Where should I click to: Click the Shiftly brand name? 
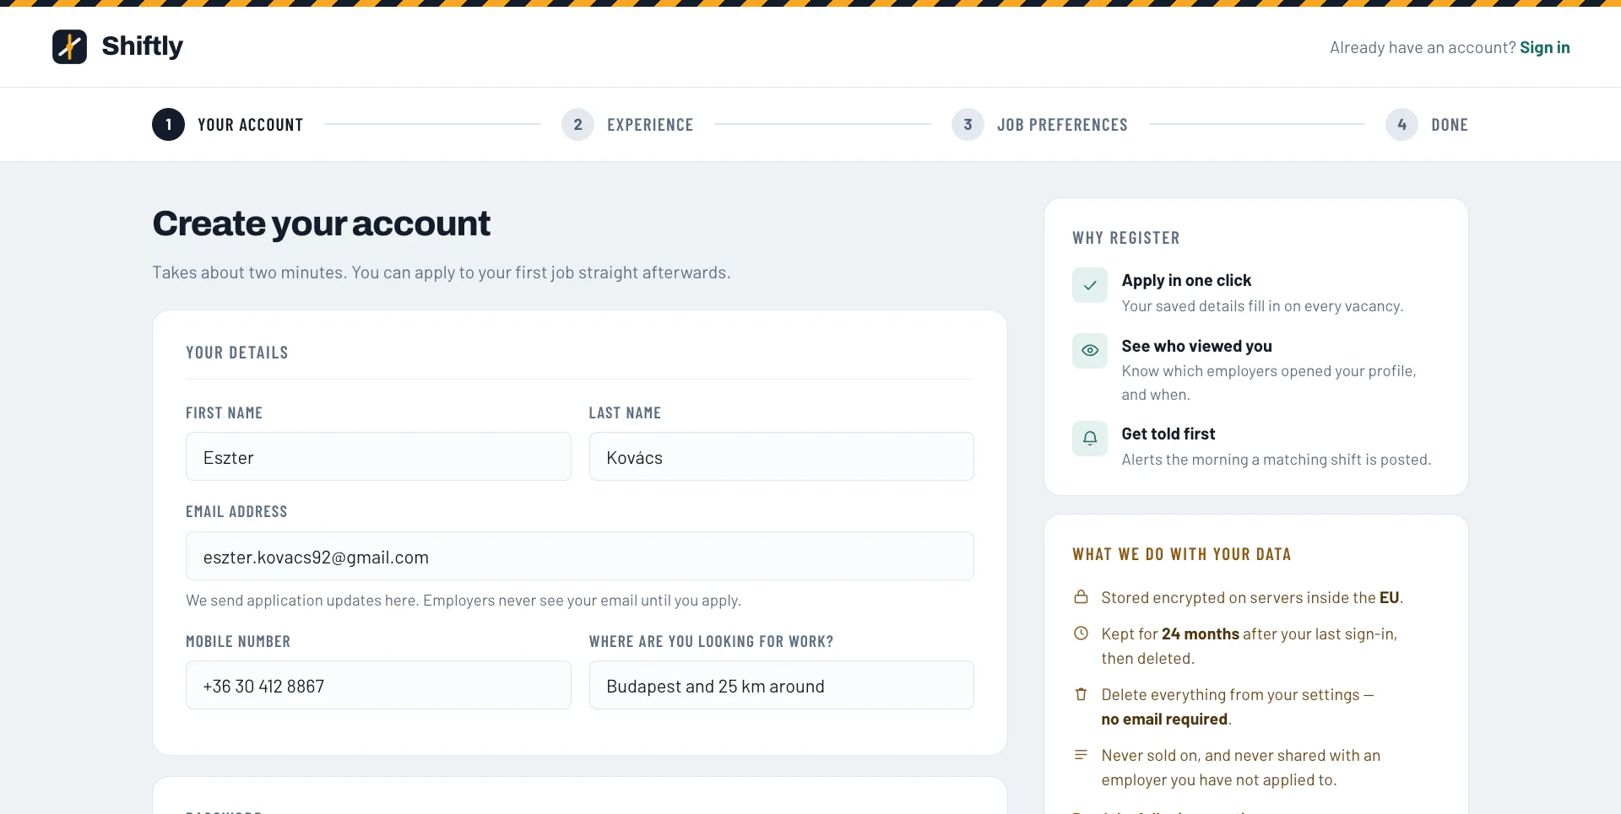click(x=143, y=46)
